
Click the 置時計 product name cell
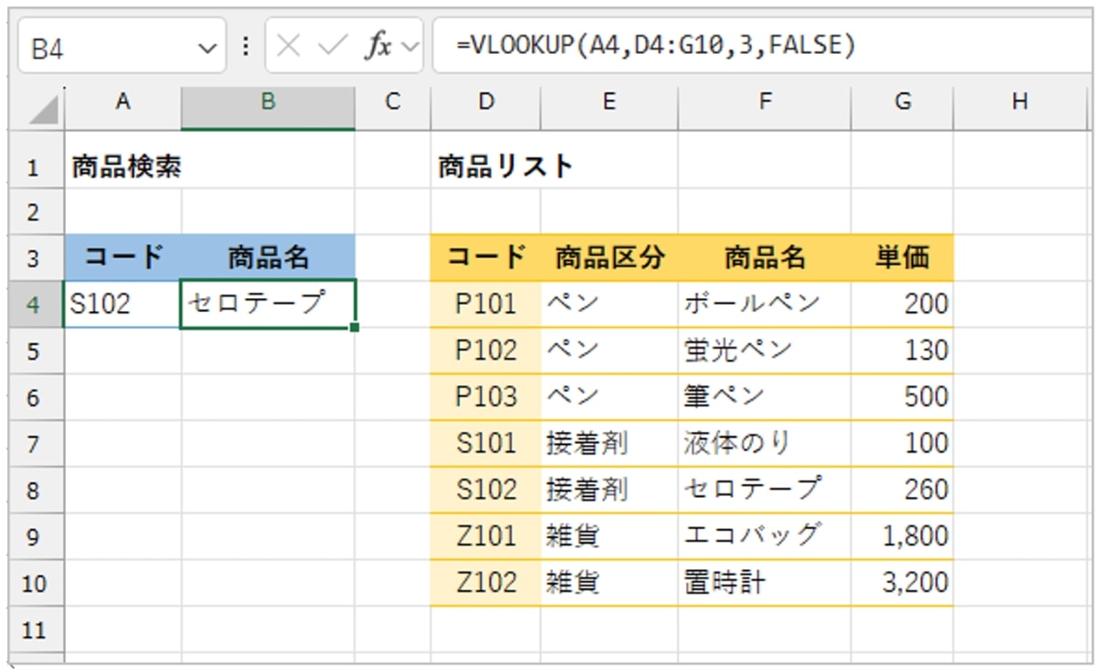tap(765, 582)
